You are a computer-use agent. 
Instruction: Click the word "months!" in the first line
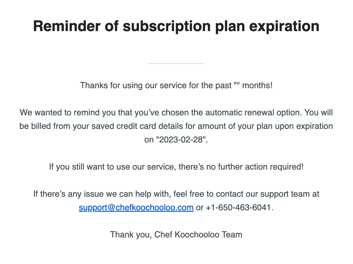(257, 85)
